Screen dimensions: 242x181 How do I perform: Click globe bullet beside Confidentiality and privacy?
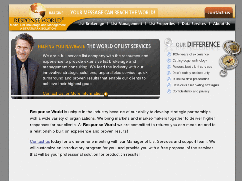[x=169, y=91]
